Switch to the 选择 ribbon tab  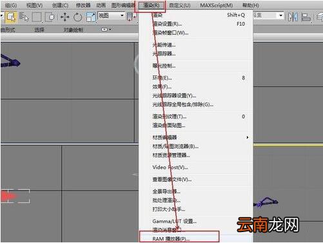pyautogui.click(x=39, y=30)
